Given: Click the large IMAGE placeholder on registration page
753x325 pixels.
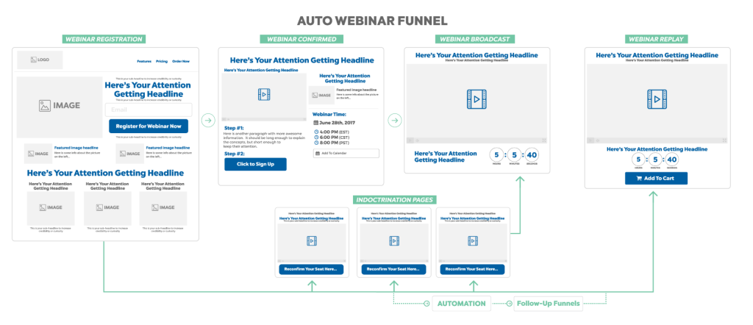Looking at the screenshot, I should coord(58,107).
